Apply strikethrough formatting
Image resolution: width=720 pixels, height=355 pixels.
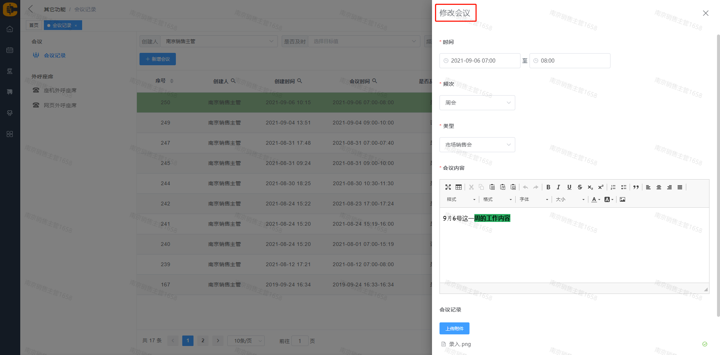point(580,187)
